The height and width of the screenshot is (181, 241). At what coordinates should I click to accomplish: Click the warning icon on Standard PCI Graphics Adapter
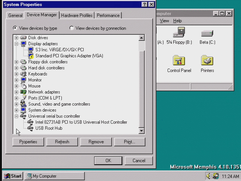pos(32,57)
